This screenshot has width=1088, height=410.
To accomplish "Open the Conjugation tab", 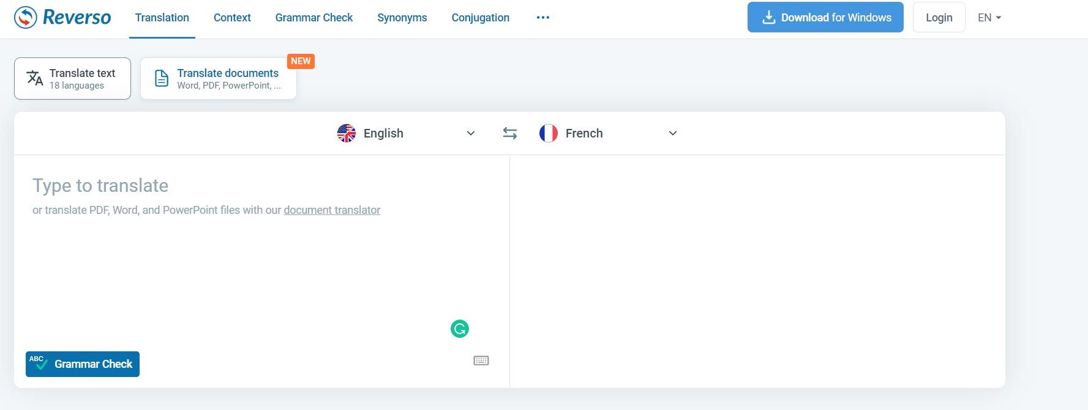I will coord(481,18).
